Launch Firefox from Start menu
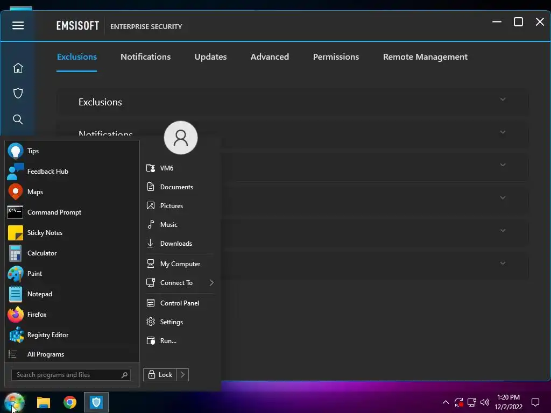The height and width of the screenshot is (413, 551). 73,314
